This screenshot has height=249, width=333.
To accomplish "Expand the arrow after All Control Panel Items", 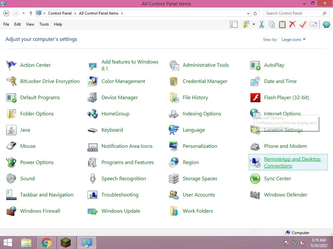I will click(122, 13).
